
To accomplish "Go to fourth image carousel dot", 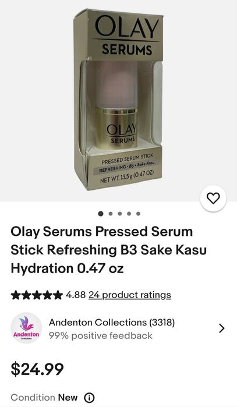I will pyautogui.click(x=129, y=214).
